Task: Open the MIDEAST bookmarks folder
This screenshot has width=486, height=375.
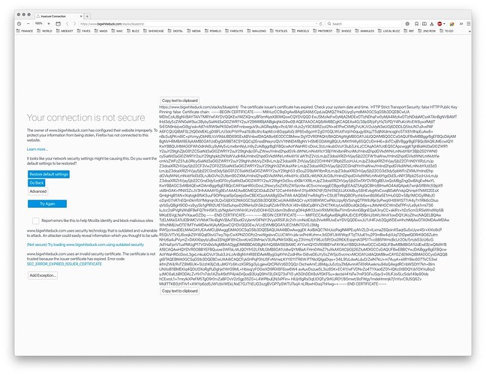Action: (x=64, y=31)
